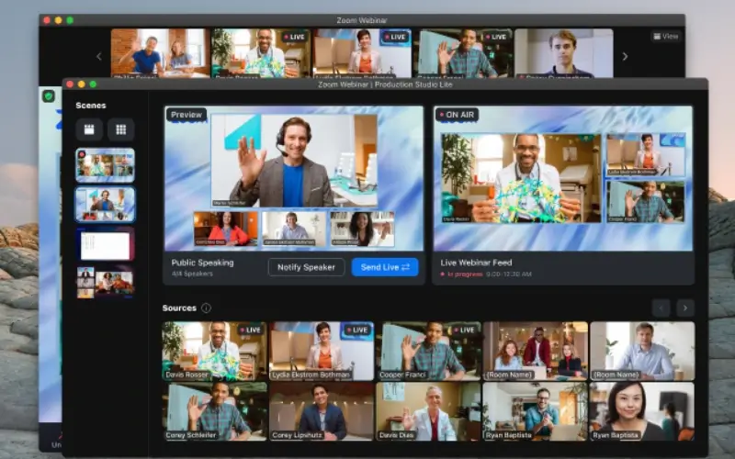Screen dimensions: 735x459
Task: Go to next page of Sources
Action: 685,308
